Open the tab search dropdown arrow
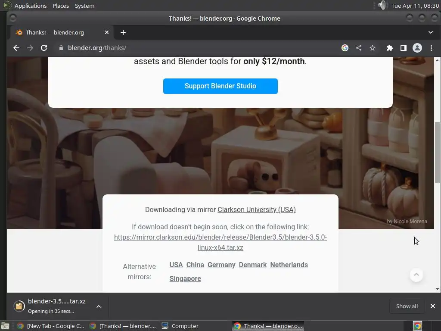The height and width of the screenshot is (331, 441). point(430,32)
